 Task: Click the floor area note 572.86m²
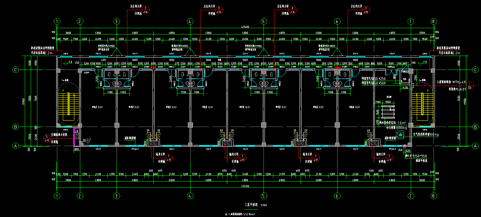(242, 214)
